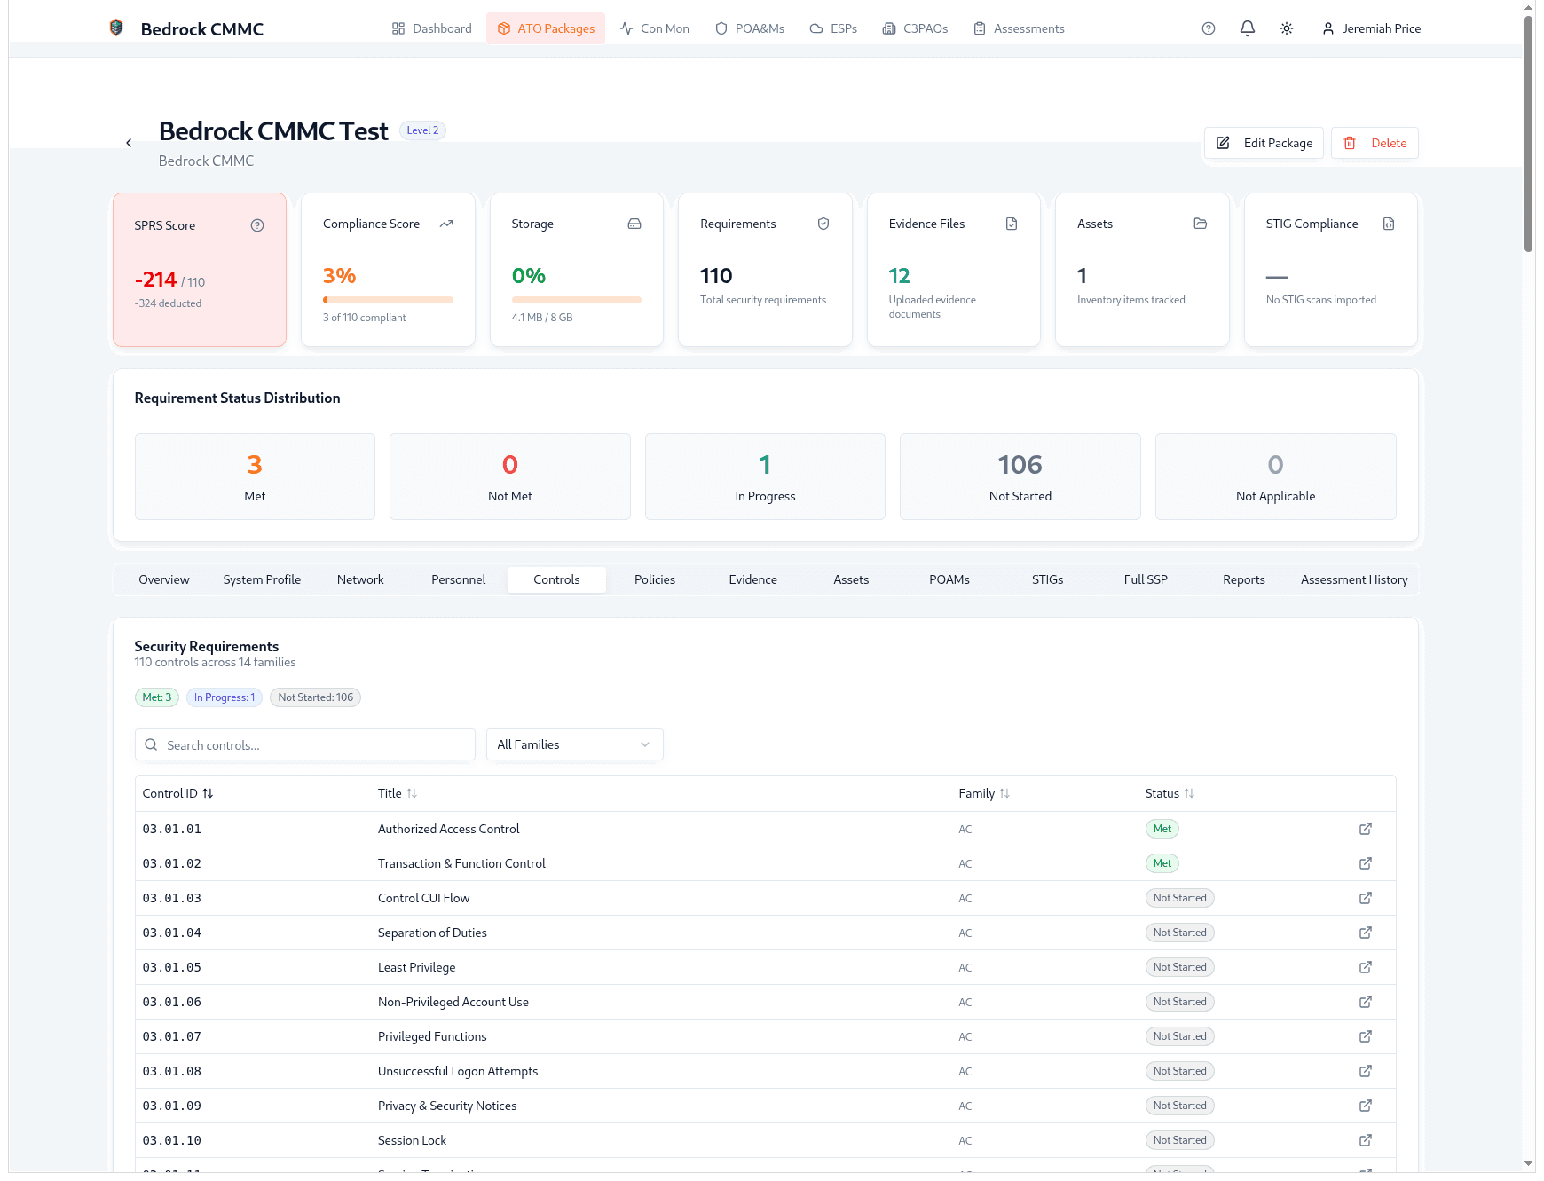This screenshot has height=1181, width=1544.
Task: Switch to the Policies tab
Action: pos(654,579)
